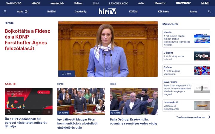Open the Külföld section
This screenshot has height=134, width=215.
click(x=133, y=12)
